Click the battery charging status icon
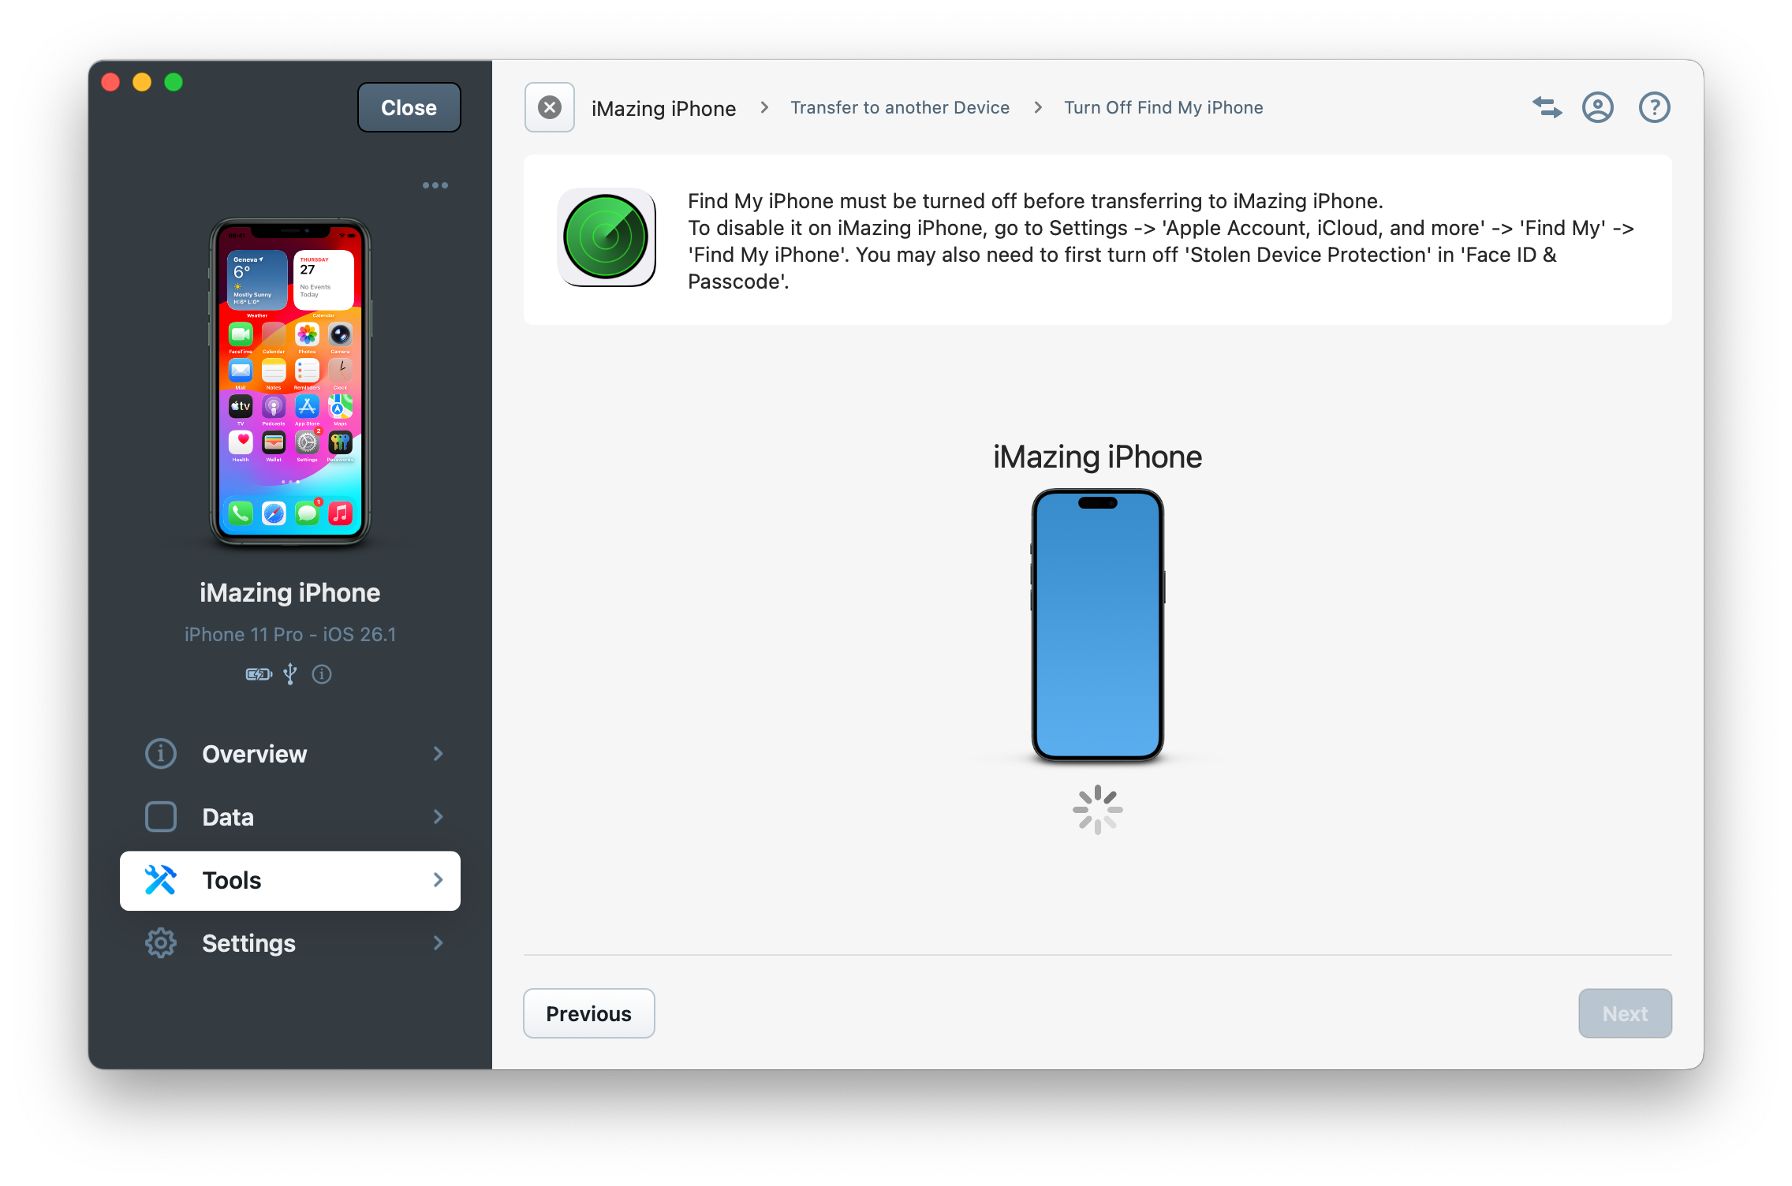The height and width of the screenshot is (1186, 1792). pyautogui.click(x=258, y=674)
